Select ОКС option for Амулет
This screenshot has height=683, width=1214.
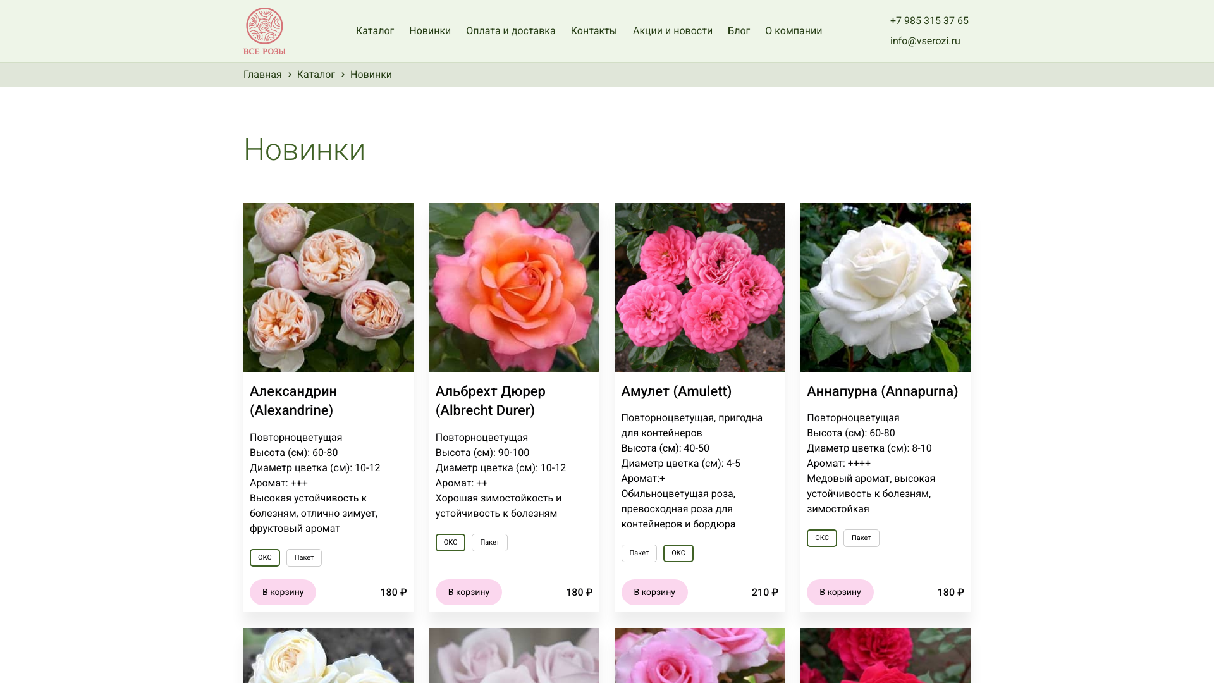point(678,553)
